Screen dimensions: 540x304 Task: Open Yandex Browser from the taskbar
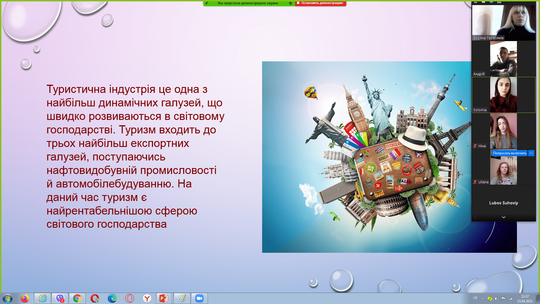point(147,298)
